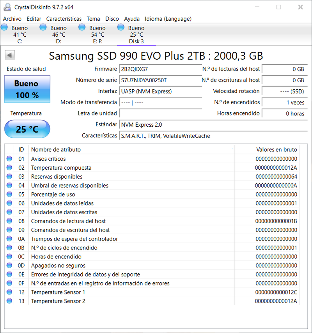Click the Interfaz field UASP (NVM Express)

pos(160,91)
